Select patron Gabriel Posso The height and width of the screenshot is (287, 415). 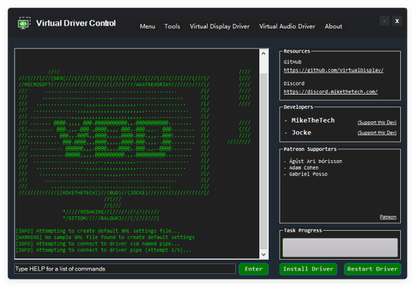(x=308, y=174)
